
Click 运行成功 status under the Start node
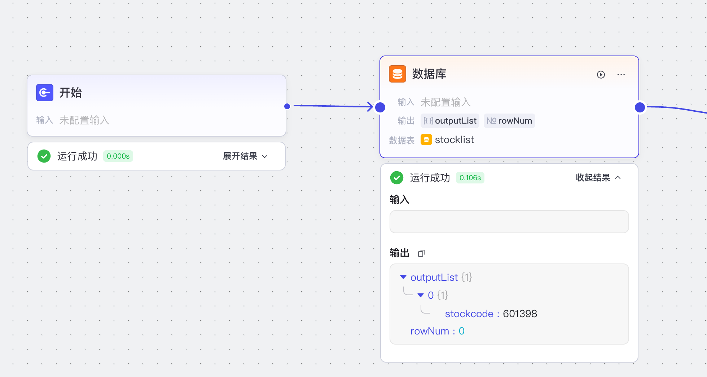click(77, 156)
